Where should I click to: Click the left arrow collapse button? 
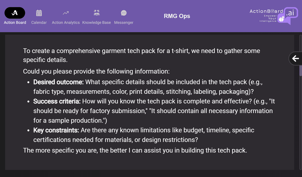click(295, 59)
